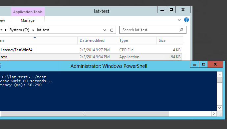Screen dimensions: 227x129
Task: Maximize the lat-test Explorer window
Action: (x=171, y=10)
